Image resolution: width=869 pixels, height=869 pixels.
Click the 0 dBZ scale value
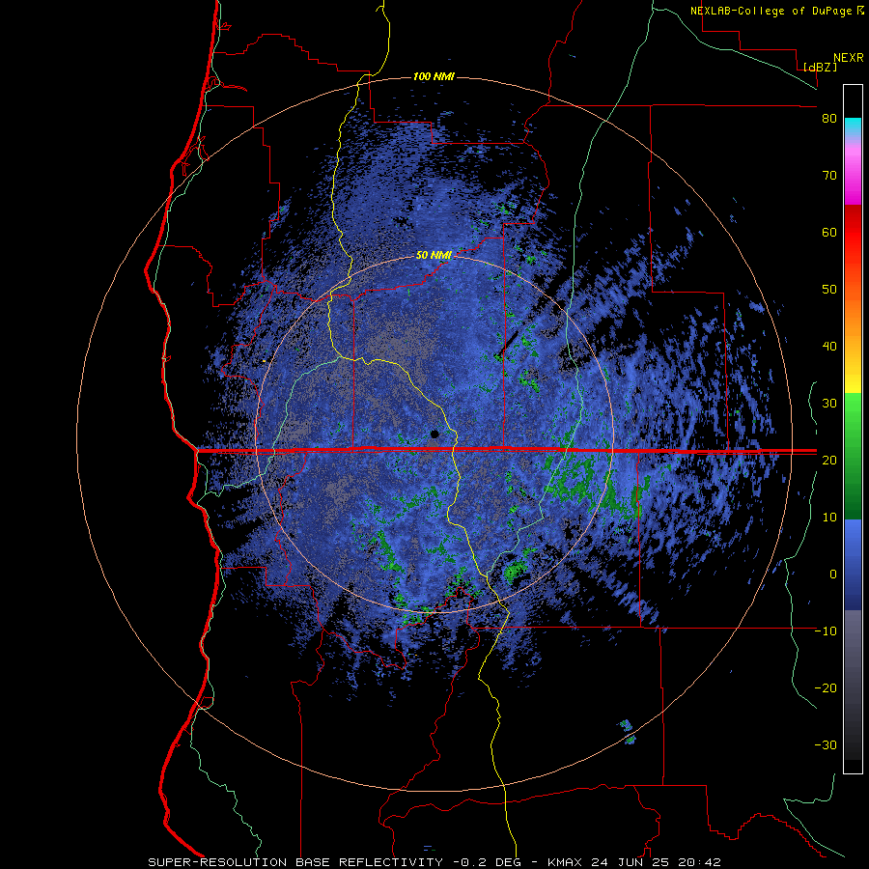[x=833, y=575]
